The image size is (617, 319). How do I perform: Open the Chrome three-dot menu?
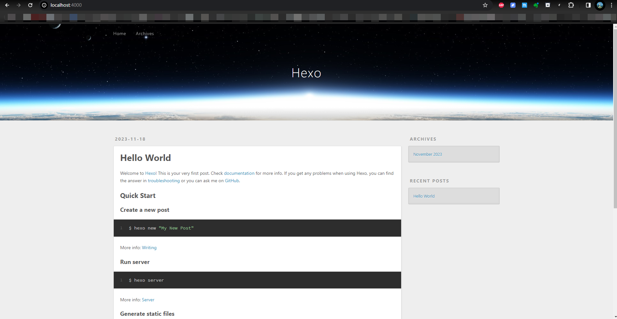tap(611, 5)
